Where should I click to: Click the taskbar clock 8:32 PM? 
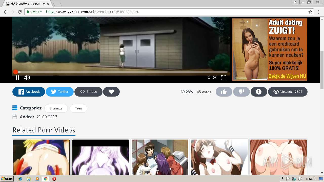311,179
